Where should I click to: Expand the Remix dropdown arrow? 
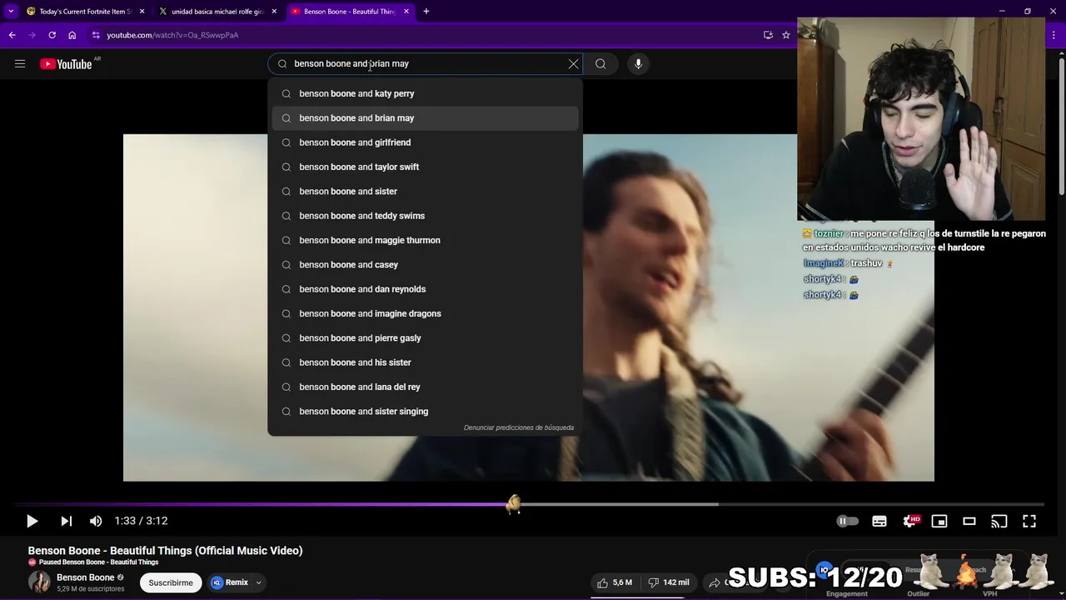259,582
